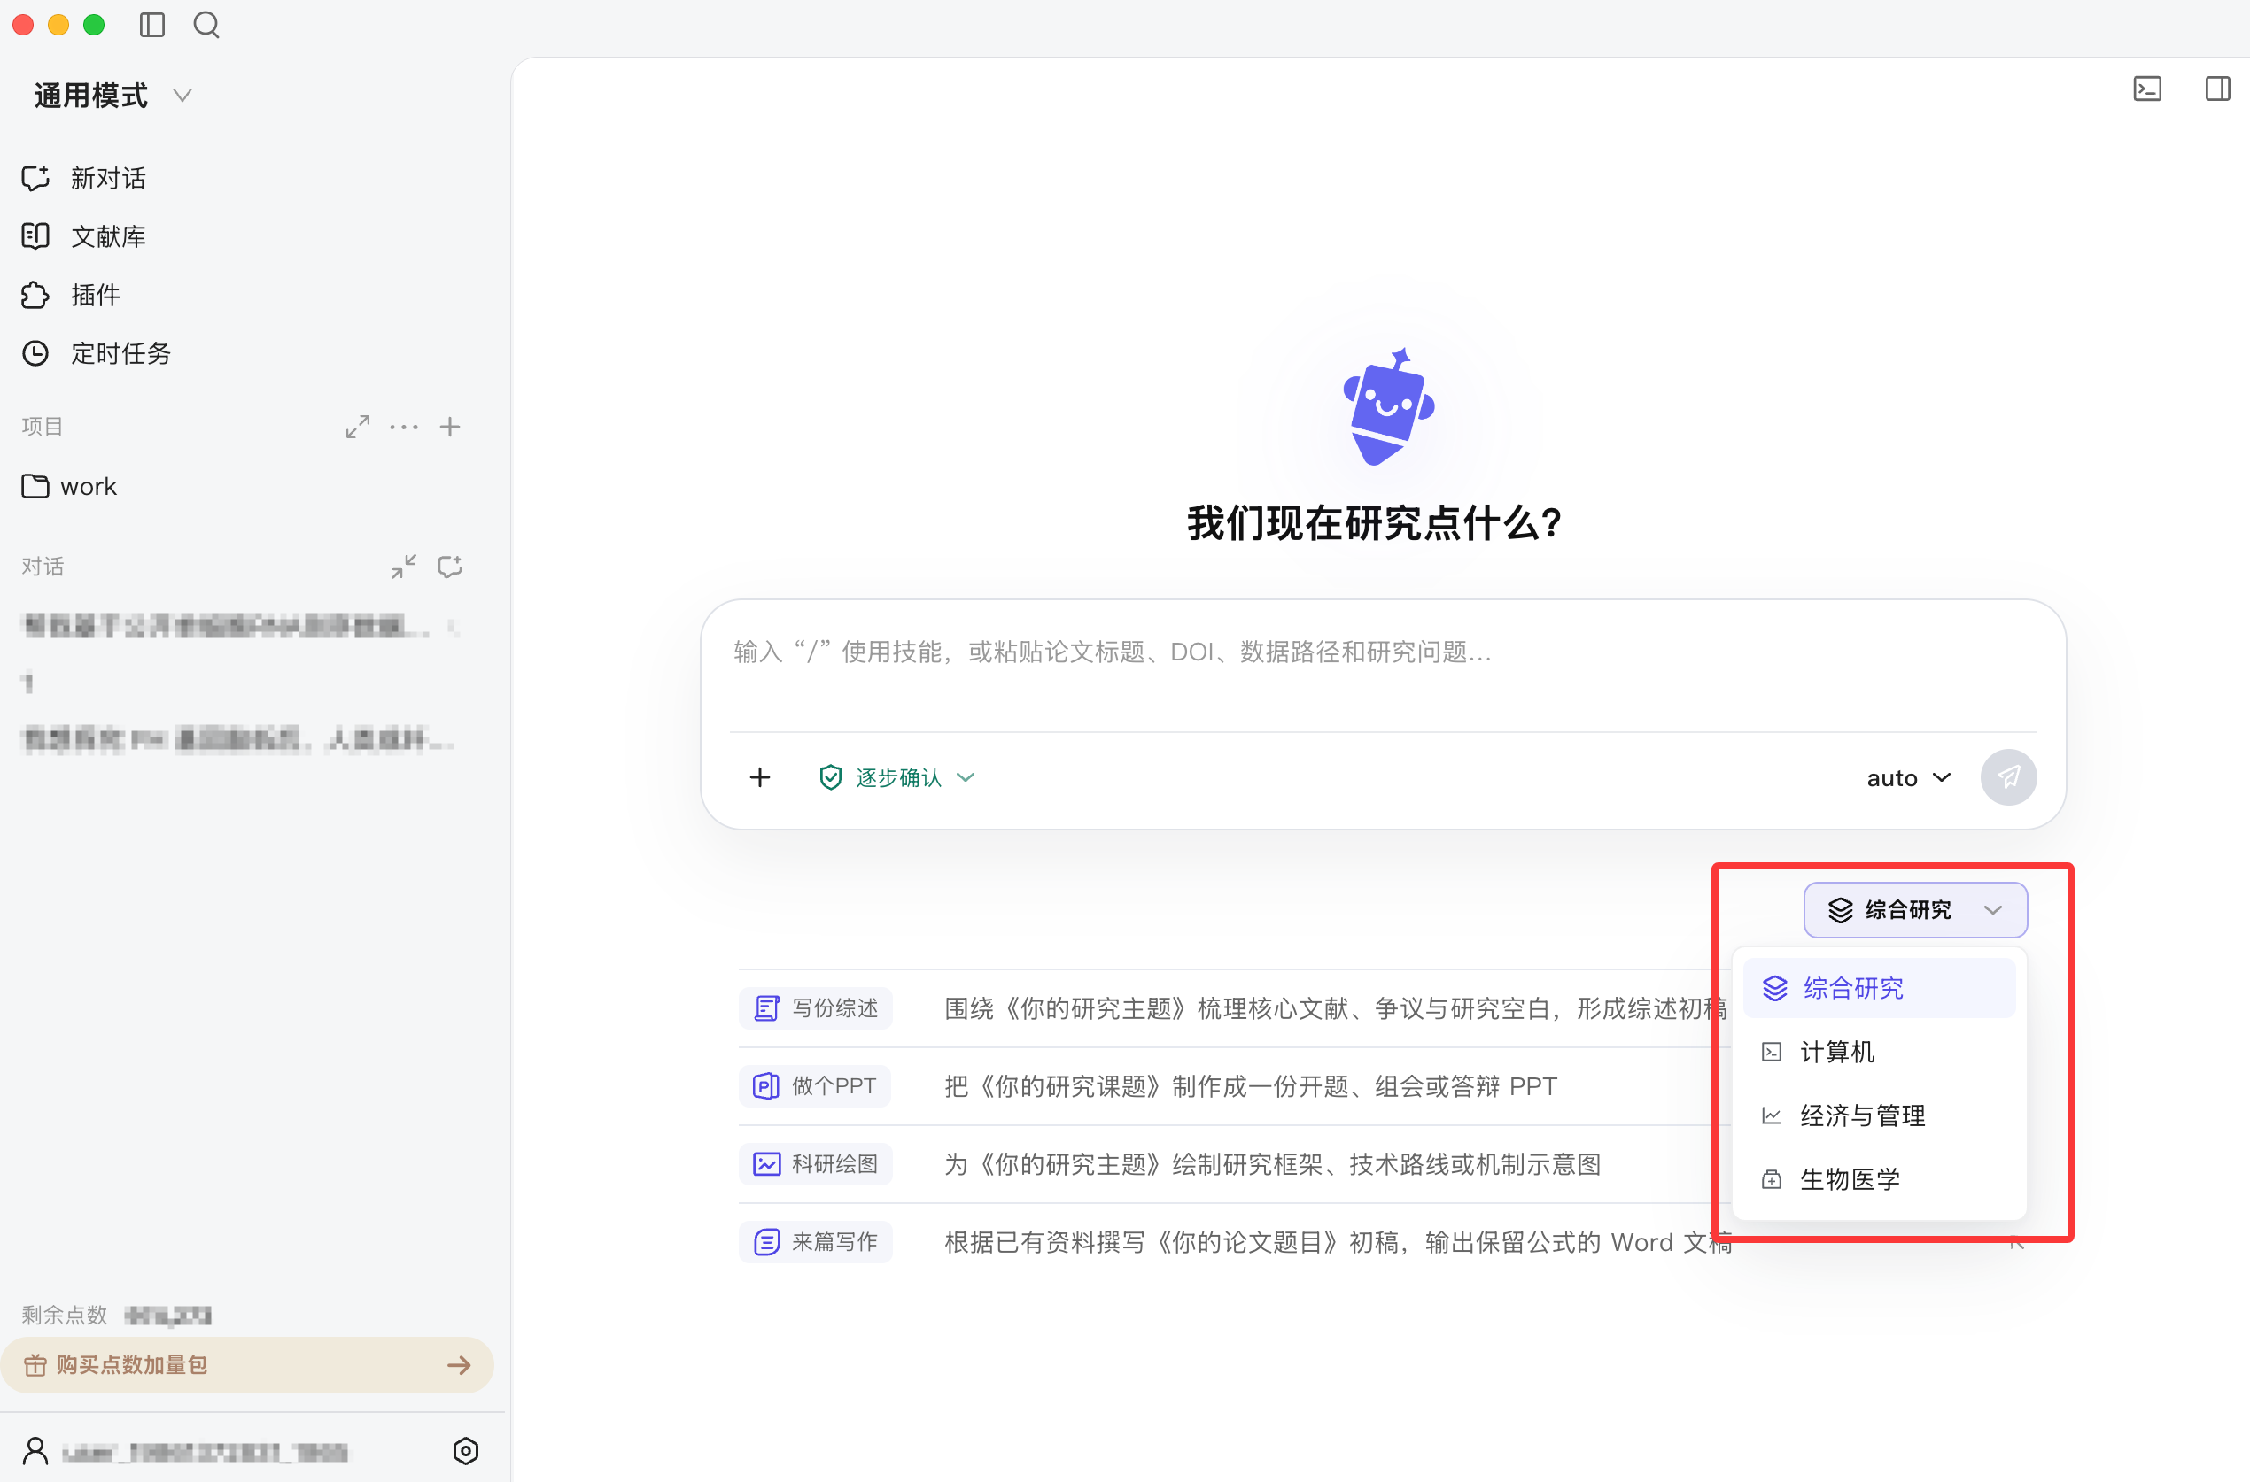Open settings with the hexagon gear icon
This screenshot has height=1482, width=2250.
click(465, 1451)
